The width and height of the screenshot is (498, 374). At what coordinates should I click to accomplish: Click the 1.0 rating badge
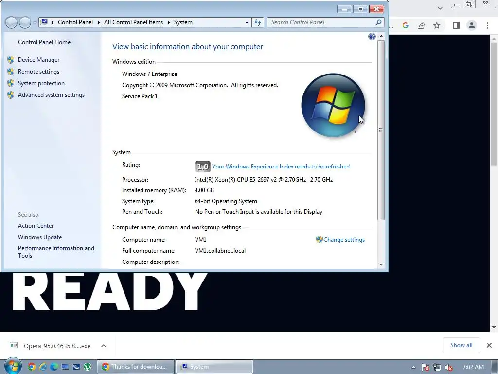(203, 167)
